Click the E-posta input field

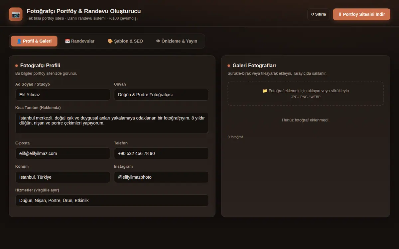[x=63, y=153]
